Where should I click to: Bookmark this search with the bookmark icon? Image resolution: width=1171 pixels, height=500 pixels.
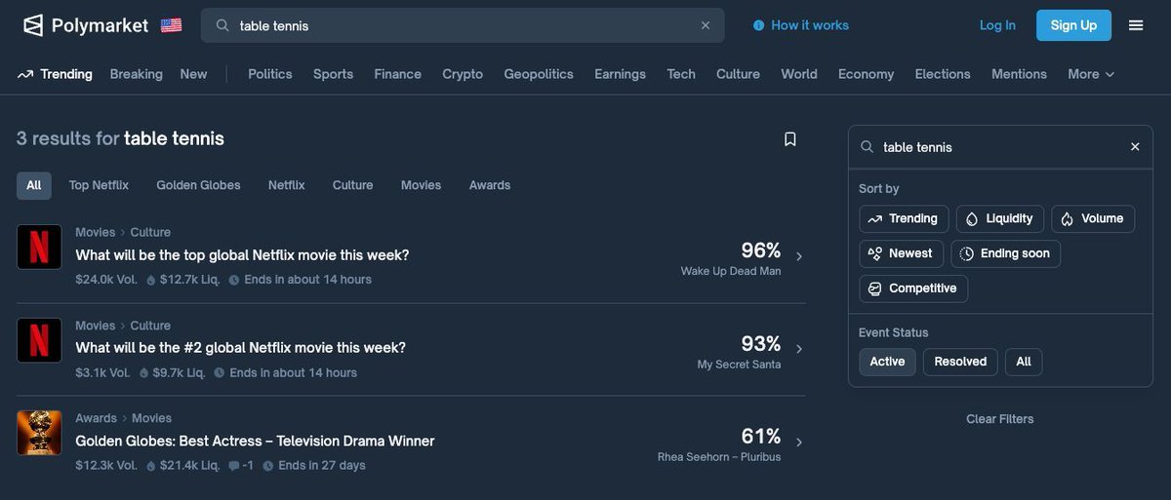pyautogui.click(x=790, y=139)
